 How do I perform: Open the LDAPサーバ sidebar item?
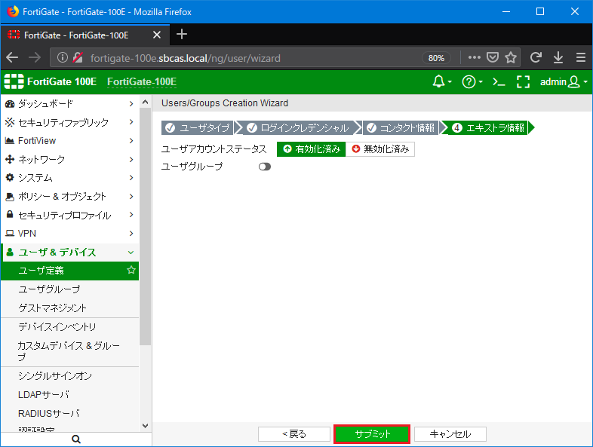(x=69, y=394)
